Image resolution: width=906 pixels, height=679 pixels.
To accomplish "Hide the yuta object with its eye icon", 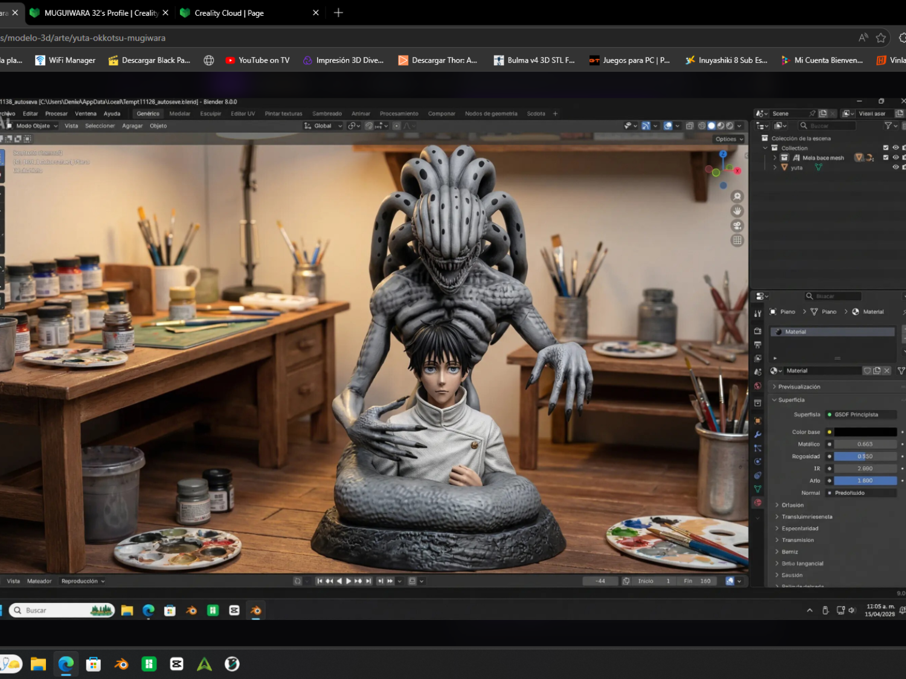I will [x=896, y=167].
